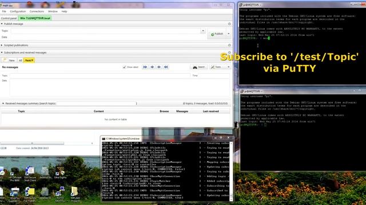
Task: Click the received message Time field
Action: 214,76
